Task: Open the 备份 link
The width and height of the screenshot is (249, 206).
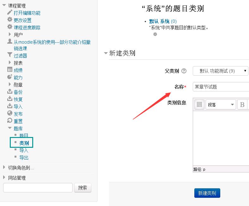Action: point(18,92)
